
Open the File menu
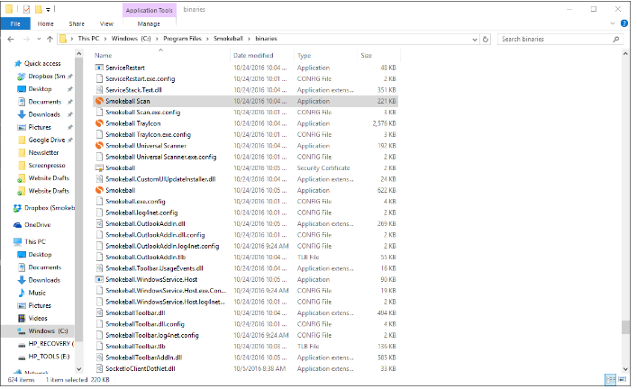click(x=15, y=24)
